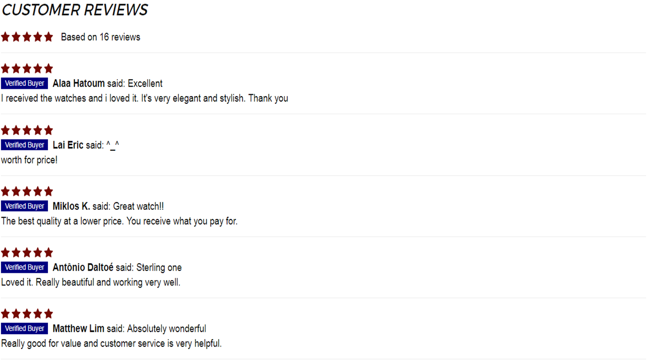This screenshot has width=648, height=361.
Task: Select the reviewer name Alaa Hatoum
Action: coord(78,83)
